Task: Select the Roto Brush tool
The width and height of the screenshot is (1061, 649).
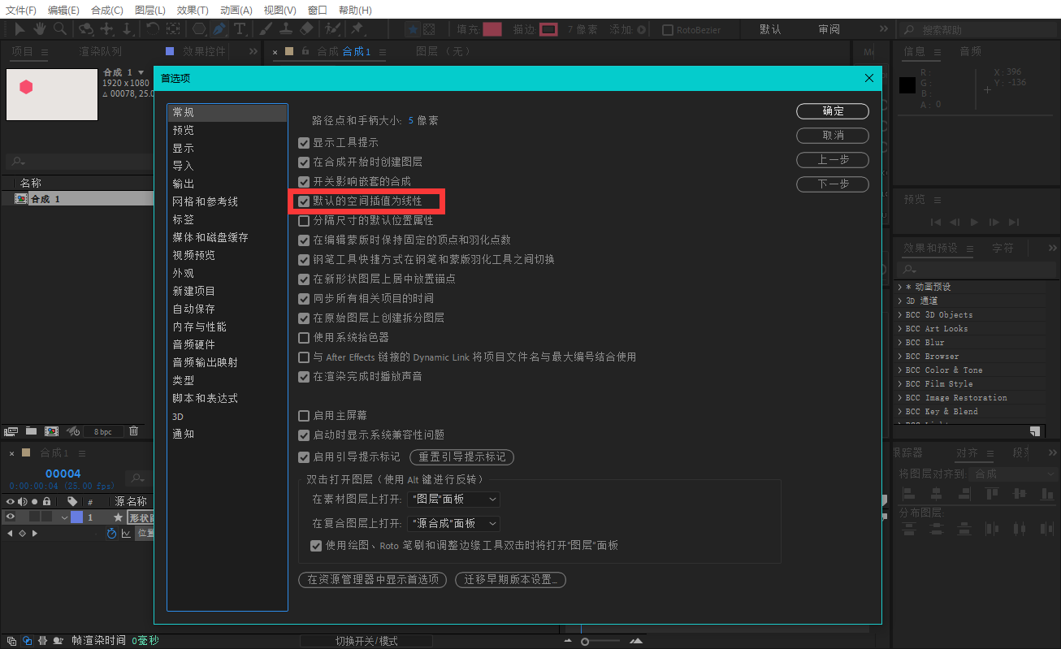Action: tap(331, 28)
